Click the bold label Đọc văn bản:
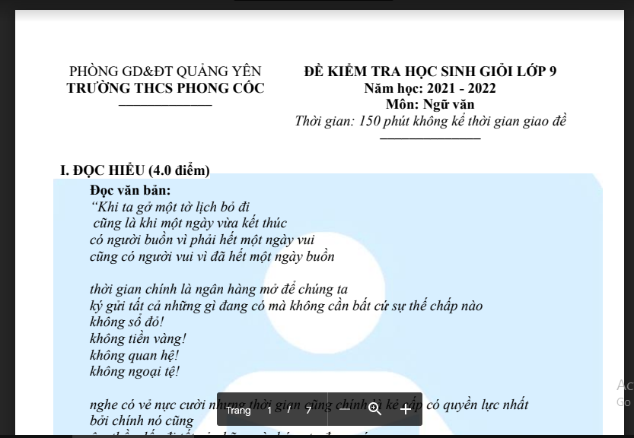This screenshot has width=634, height=438. [130, 190]
